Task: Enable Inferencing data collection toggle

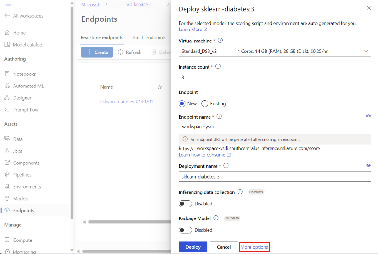Action: (185, 204)
